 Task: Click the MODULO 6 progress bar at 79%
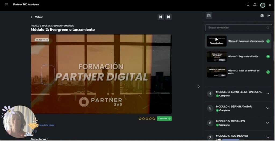click(x=233, y=140)
